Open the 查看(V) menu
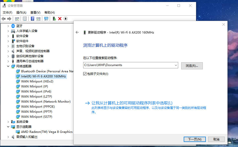Image resolution: width=238 pixels, height=147 pixels. (35, 13)
